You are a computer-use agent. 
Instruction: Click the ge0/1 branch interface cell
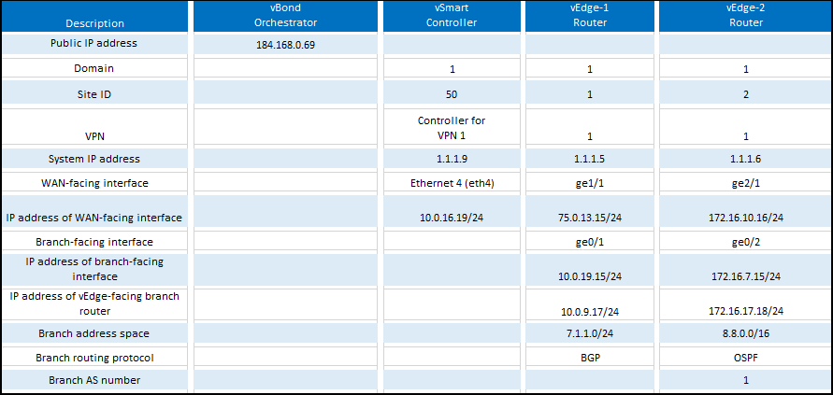(590, 242)
